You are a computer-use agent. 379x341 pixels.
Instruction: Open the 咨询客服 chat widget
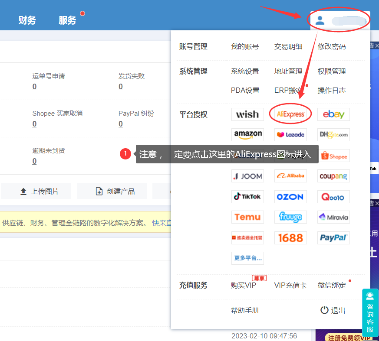click(370, 312)
